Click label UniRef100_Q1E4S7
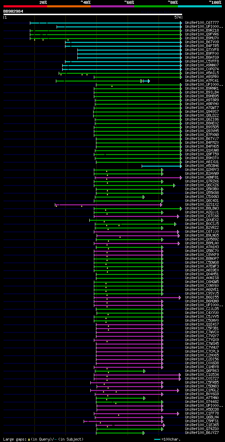The height and width of the screenshot is (442, 225). point(202,324)
